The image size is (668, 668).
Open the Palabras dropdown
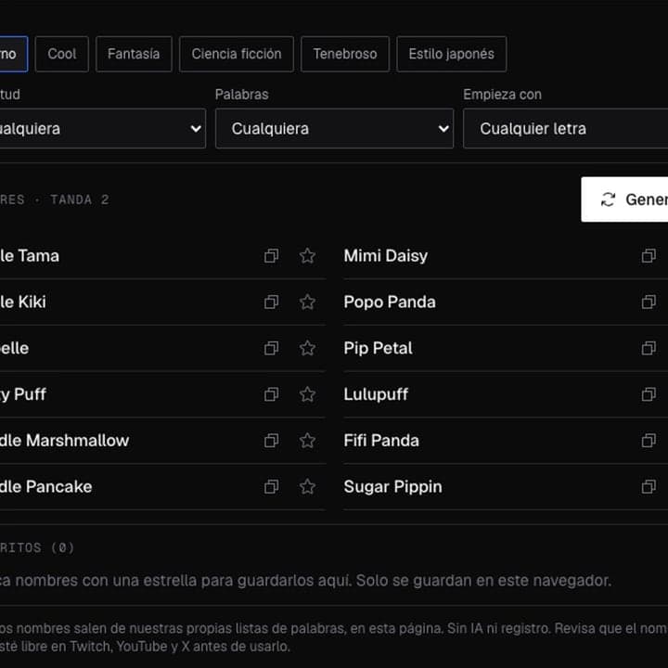click(334, 128)
